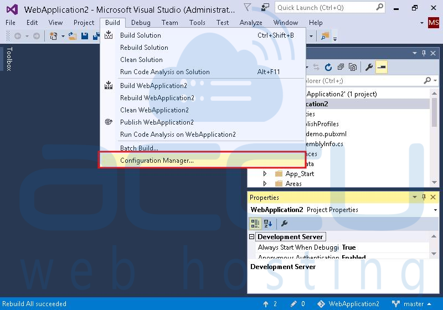Open the Toolbox side tab
Viewport: 443px width, 310px height.
pyautogui.click(x=9, y=59)
